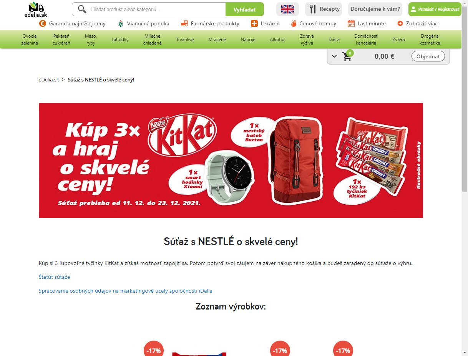Open the Drogéria kozmetika category
Screen dimensions: 468x356
pos(430,40)
